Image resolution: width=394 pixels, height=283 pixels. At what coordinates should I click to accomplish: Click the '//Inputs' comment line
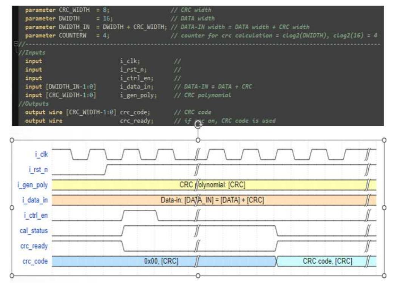coord(32,53)
